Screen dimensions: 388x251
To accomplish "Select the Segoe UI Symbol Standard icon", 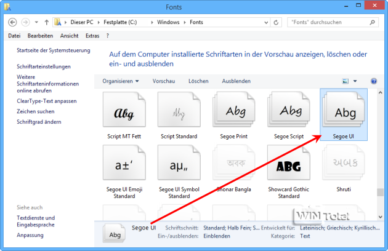I will tap(179, 162).
